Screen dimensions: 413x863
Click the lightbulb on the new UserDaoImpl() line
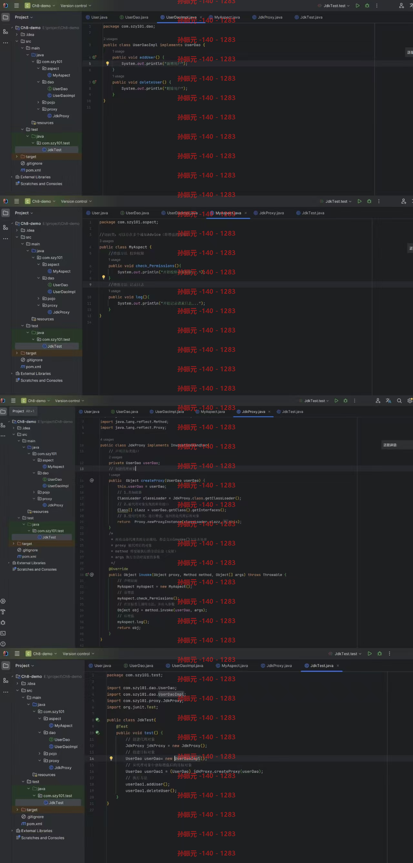pyautogui.click(x=111, y=758)
